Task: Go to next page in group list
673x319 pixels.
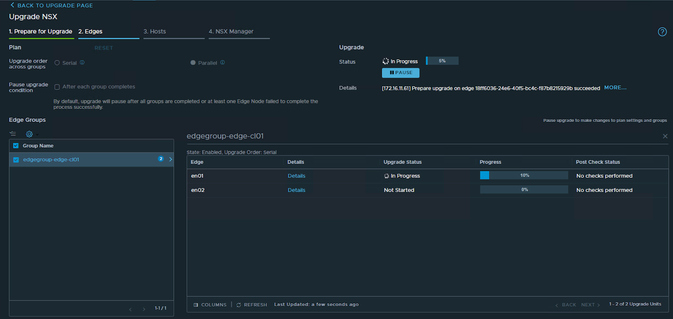Action: coord(144,309)
